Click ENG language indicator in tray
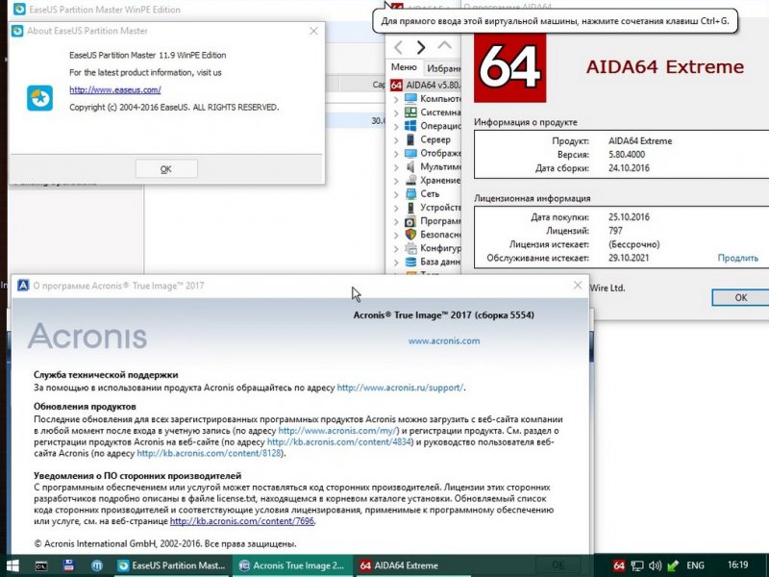 coord(695,565)
